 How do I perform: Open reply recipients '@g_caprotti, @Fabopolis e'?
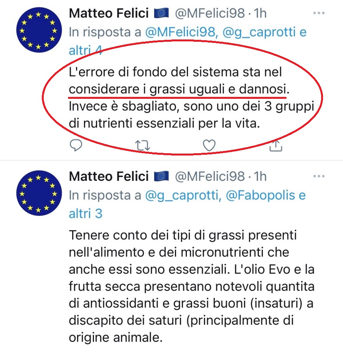(x=226, y=195)
